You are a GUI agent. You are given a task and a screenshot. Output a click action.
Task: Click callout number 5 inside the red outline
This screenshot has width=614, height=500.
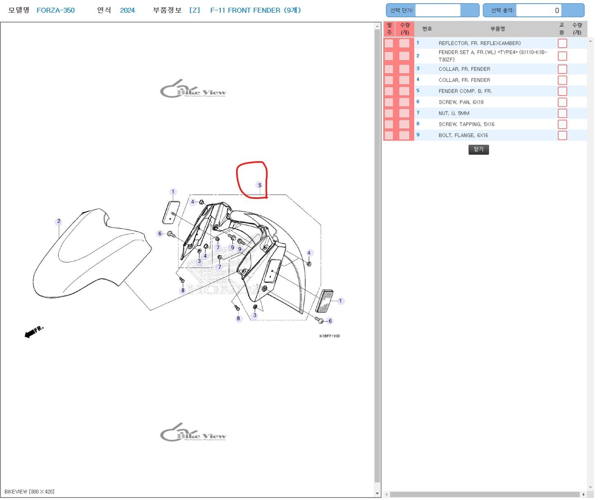[260, 185]
